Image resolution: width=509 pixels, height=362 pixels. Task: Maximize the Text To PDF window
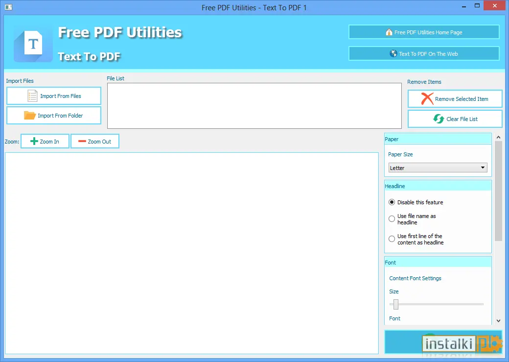477,5
